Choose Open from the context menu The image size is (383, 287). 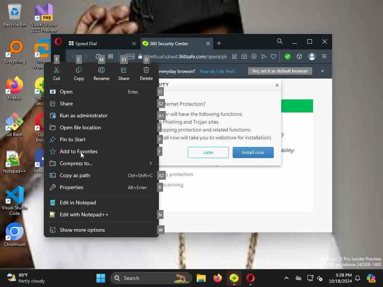pyautogui.click(x=101, y=92)
